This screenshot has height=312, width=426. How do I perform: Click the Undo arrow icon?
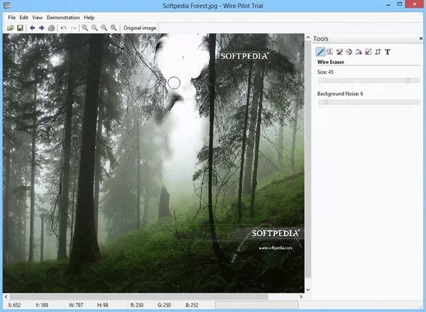pos(64,28)
